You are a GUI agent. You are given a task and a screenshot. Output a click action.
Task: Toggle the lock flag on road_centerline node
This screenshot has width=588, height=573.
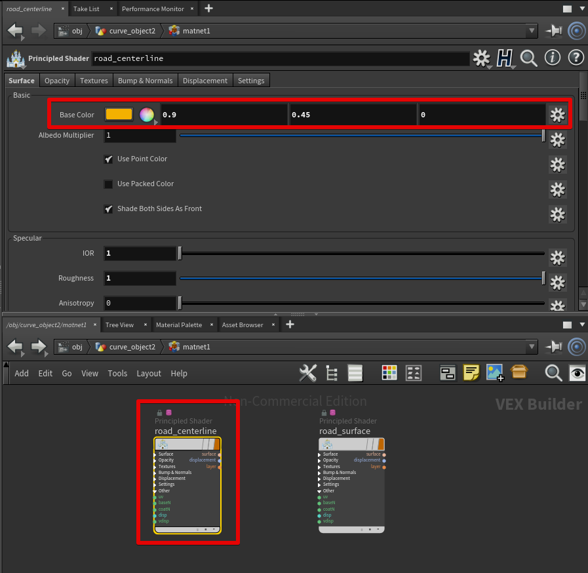pos(159,412)
